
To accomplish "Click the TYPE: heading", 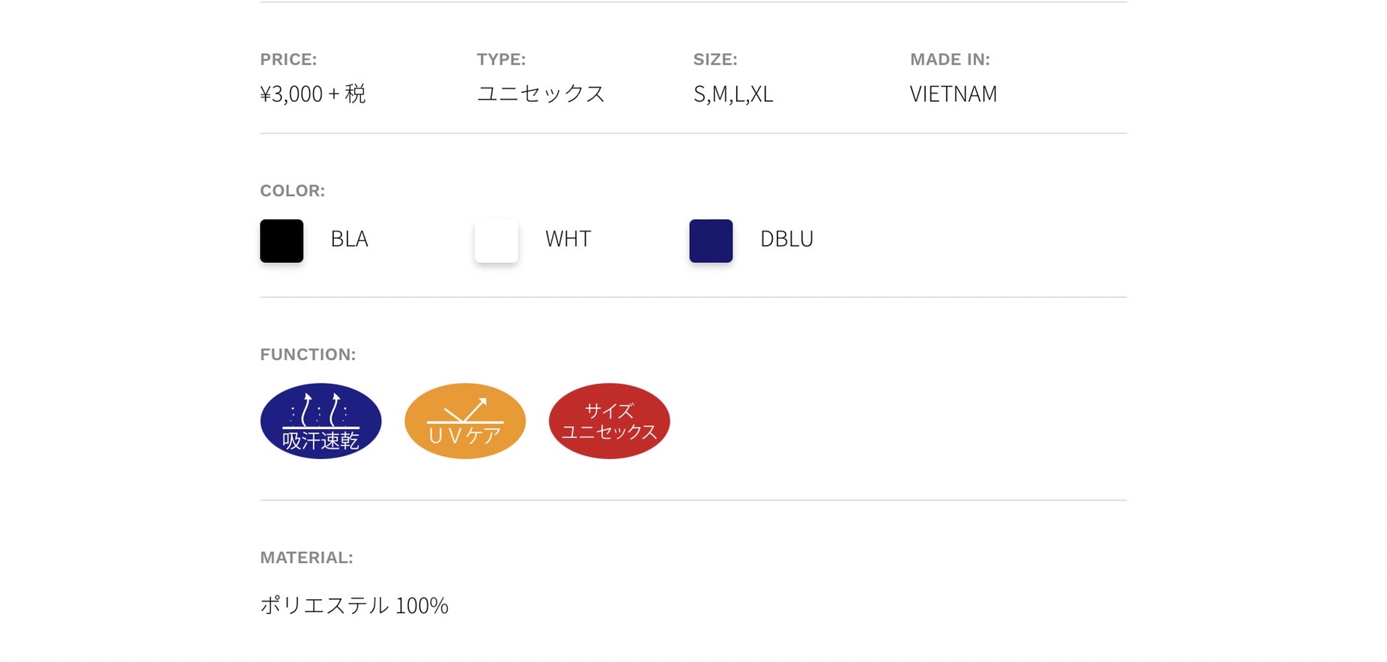I will [x=501, y=59].
